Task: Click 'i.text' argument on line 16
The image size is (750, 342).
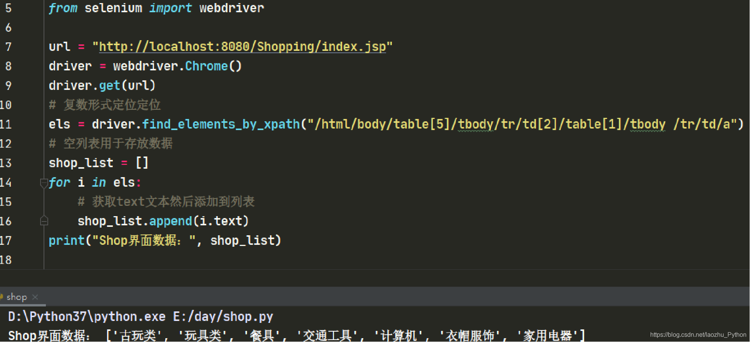Action: click(x=221, y=221)
